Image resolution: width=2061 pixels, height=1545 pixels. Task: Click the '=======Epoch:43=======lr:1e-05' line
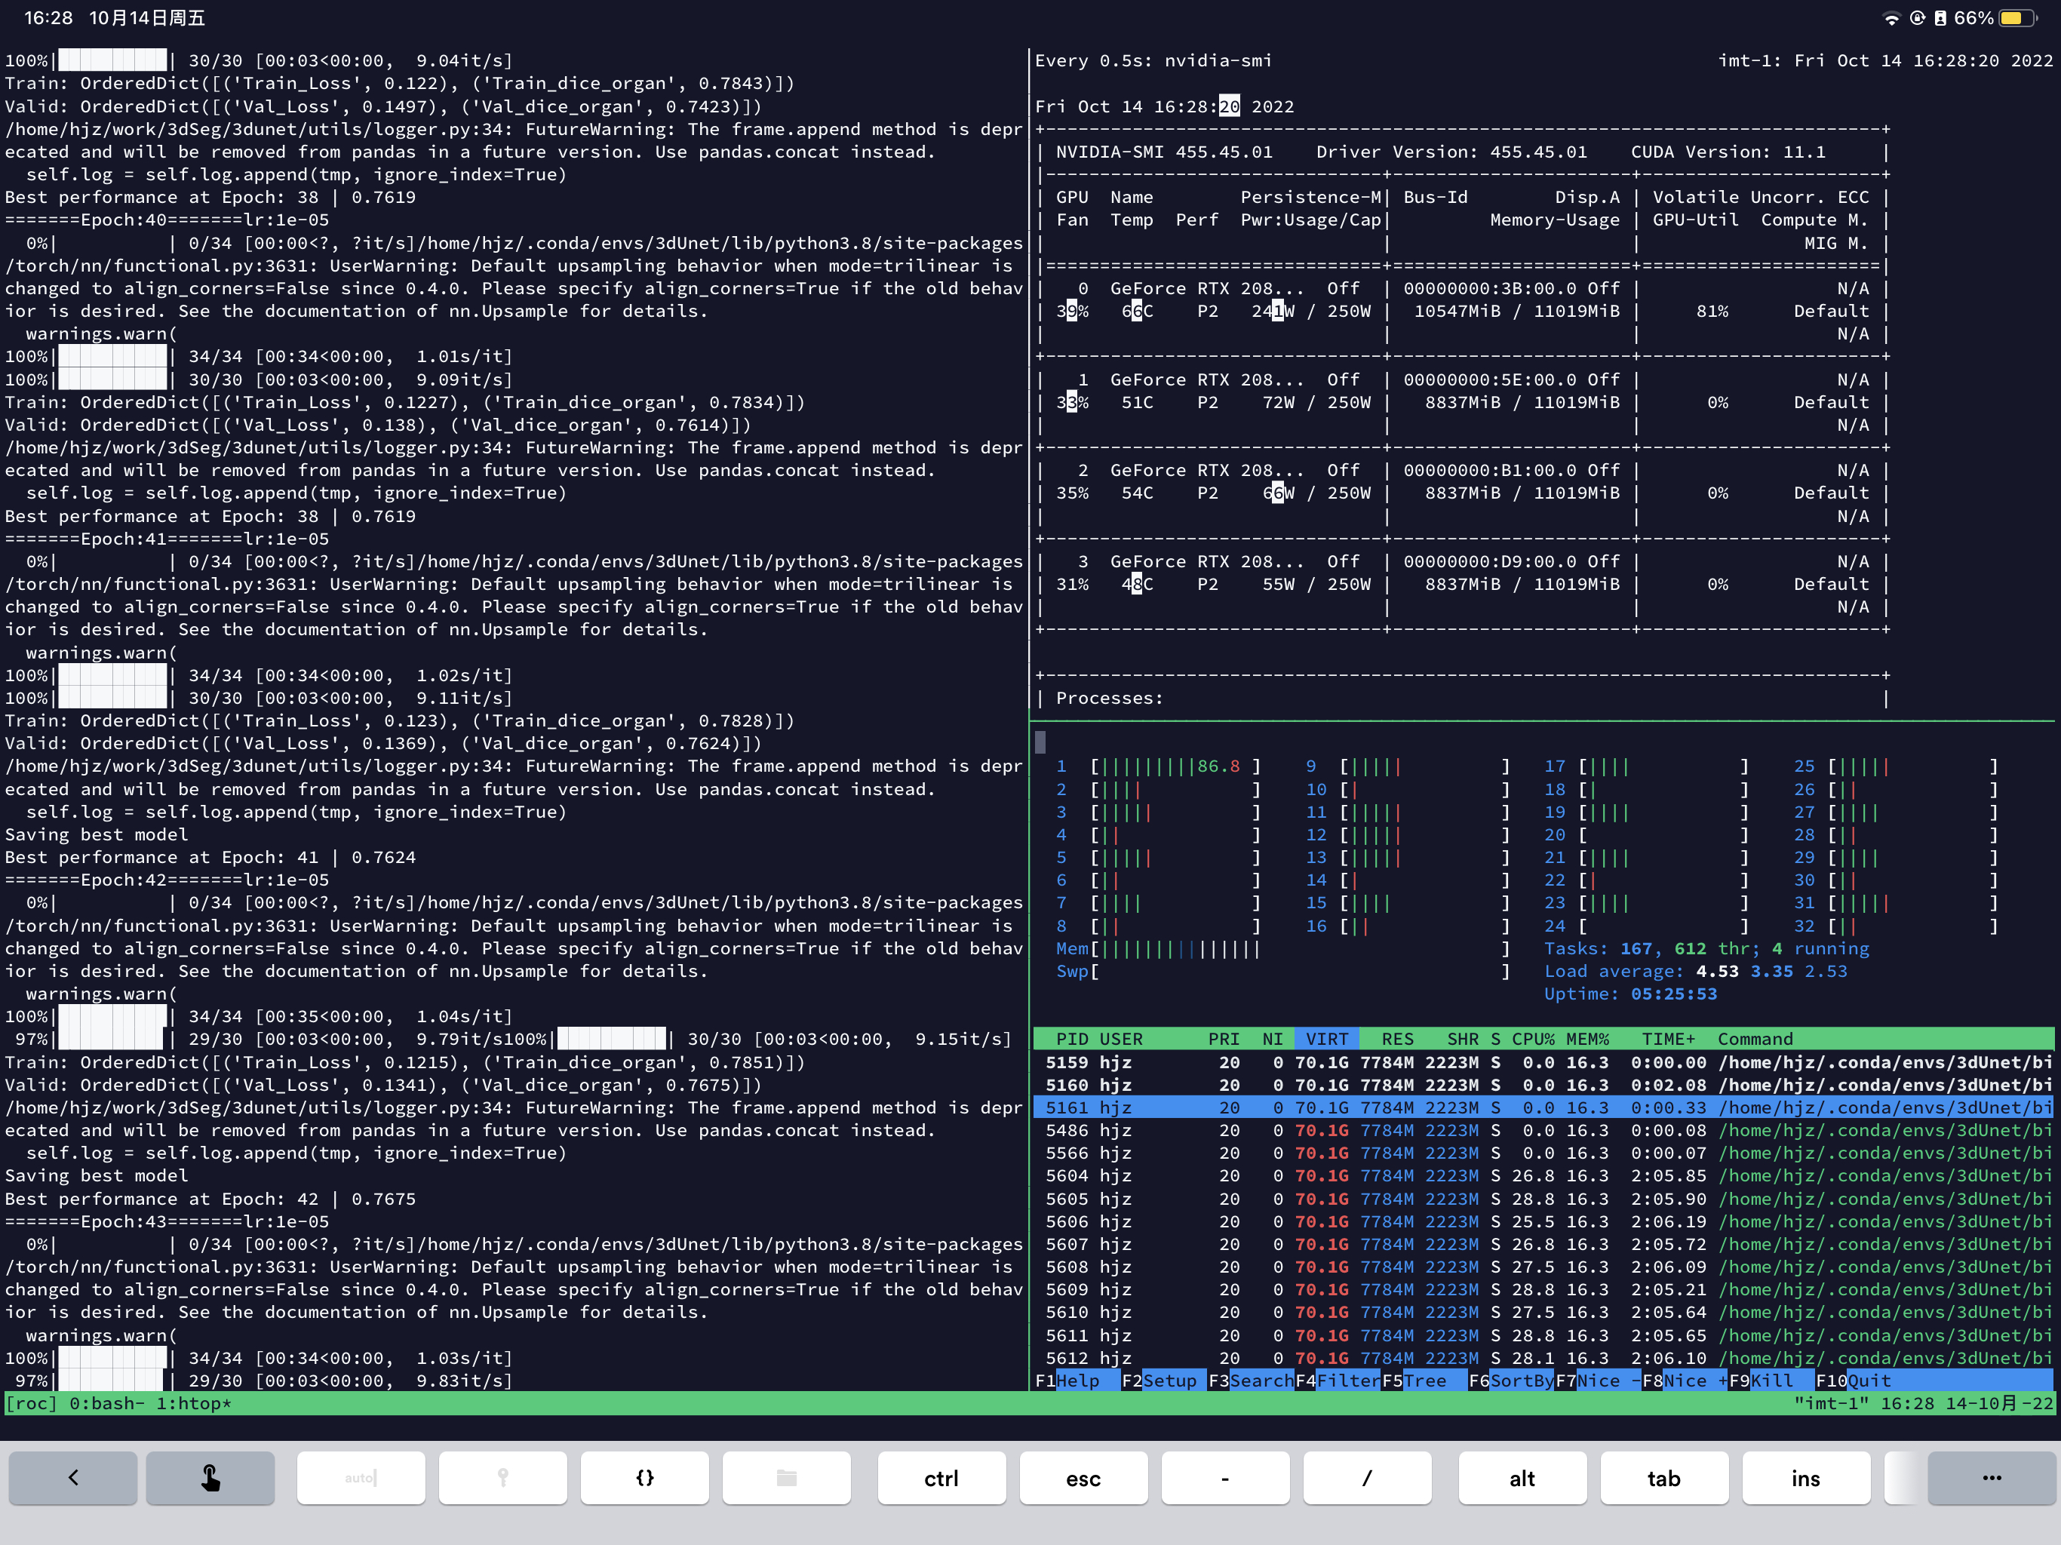[167, 1221]
